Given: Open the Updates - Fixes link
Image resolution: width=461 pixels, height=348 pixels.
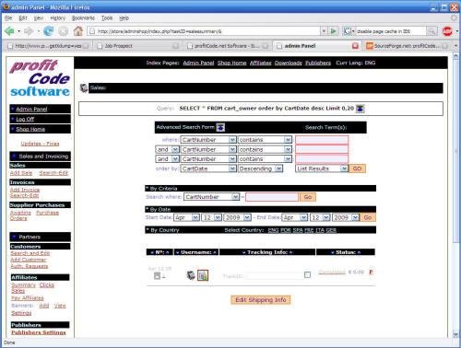Looking at the screenshot, I should 40,144.
